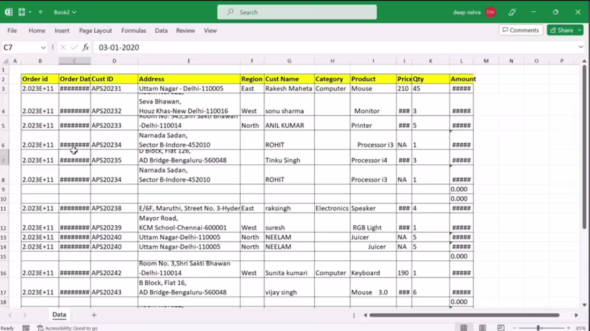The height and width of the screenshot is (331, 590).
Task: Select the Electronics category cell
Action: (x=332, y=208)
